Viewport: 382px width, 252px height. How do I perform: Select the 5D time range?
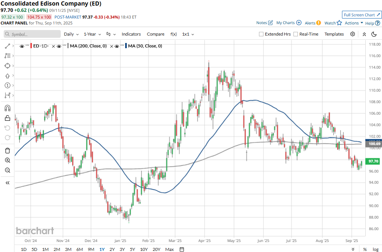(x=34, y=249)
